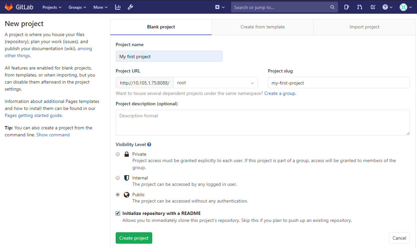Click the Project description text area
Image resolution: width=417 pixels, height=249 pixels.
coord(263,122)
